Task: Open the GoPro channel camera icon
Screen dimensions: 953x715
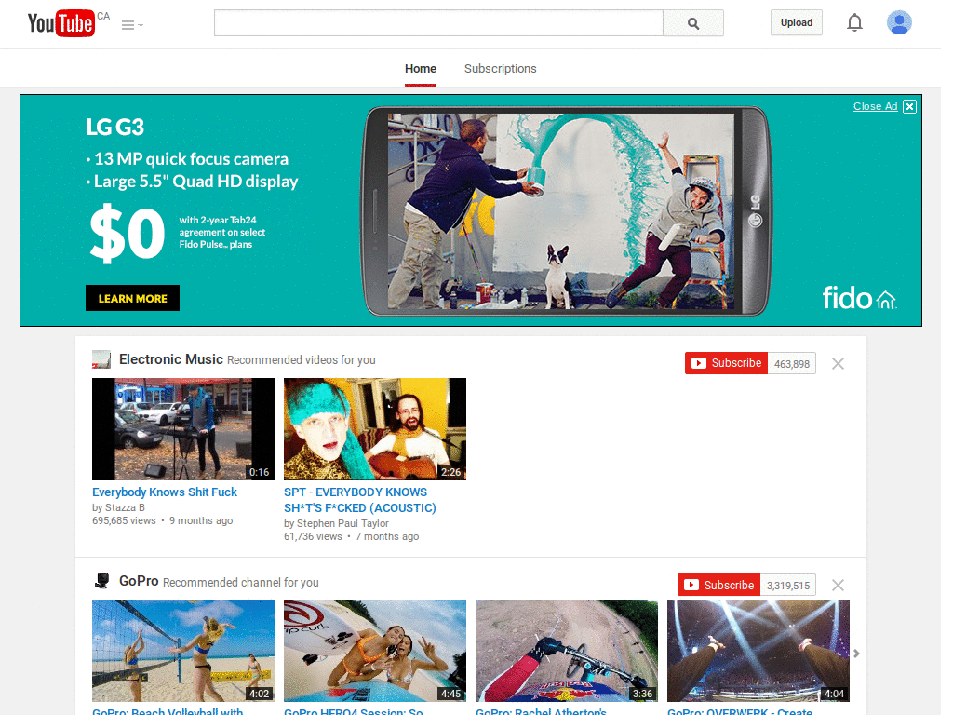Action: (x=101, y=581)
